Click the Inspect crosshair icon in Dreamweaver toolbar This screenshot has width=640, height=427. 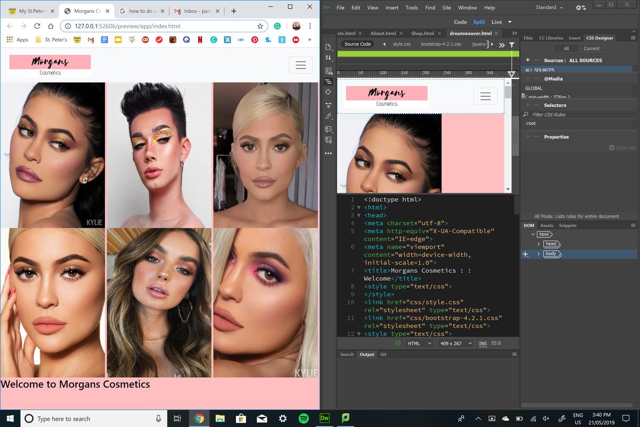[328, 92]
